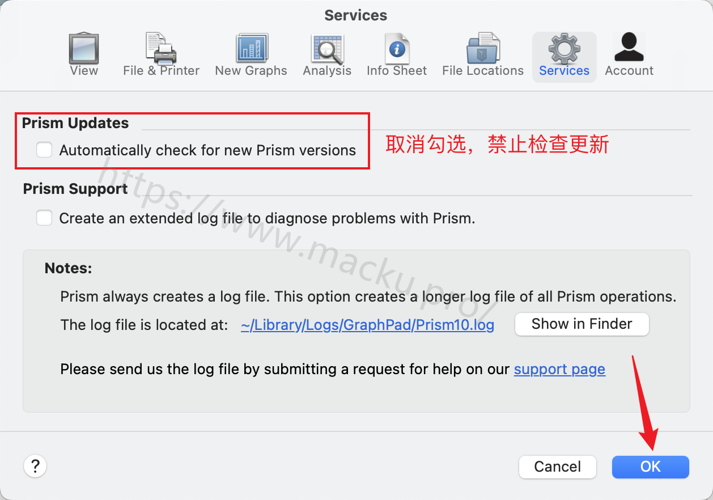Open the Account person icon
The image size is (713, 500).
(629, 47)
